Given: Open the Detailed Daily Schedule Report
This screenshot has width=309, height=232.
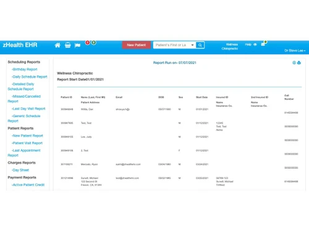Looking at the screenshot, I should click(x=21, y=87).
